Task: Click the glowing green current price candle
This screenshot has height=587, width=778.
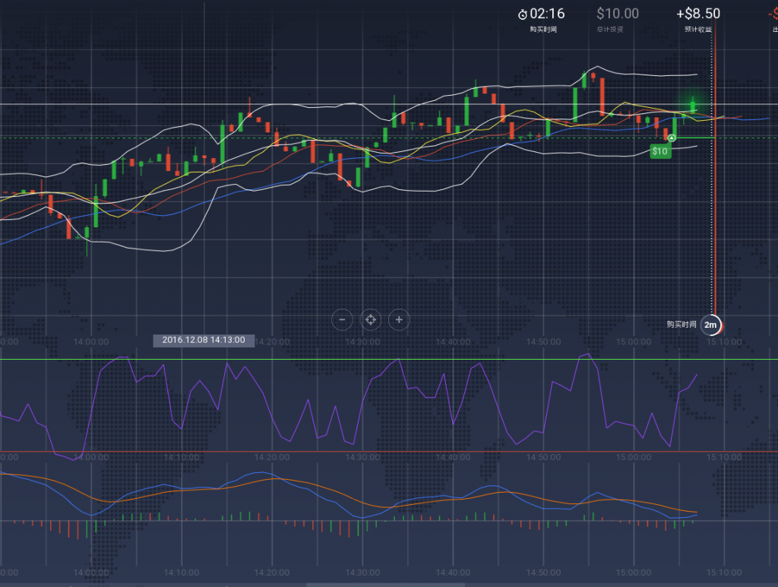Action: click(693, 106)
